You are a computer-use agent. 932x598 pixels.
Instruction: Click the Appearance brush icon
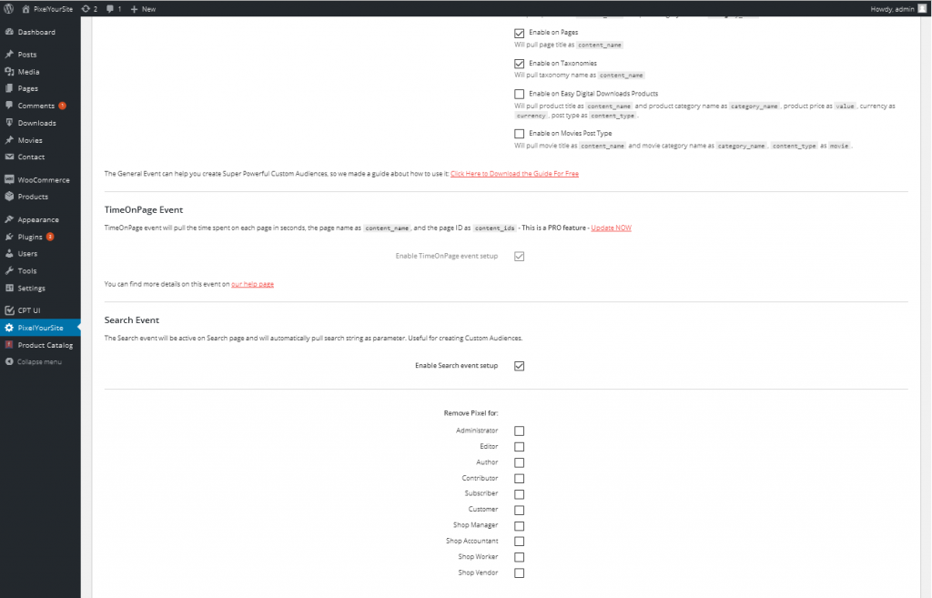(x=9, y=219)
